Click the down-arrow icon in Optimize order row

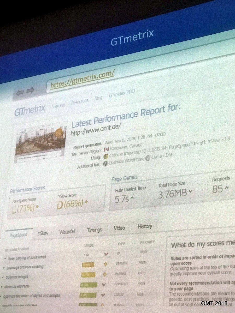(x=103, y=295)
